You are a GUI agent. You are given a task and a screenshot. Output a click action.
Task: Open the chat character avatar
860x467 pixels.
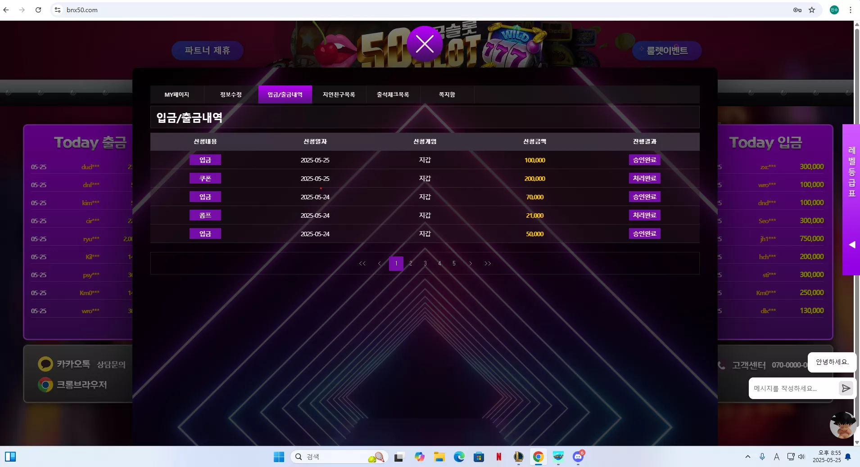[x=843, y=425]
